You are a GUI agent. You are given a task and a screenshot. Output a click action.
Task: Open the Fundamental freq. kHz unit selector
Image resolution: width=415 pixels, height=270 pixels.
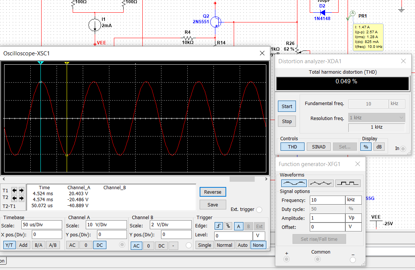[x=397, y=104]
